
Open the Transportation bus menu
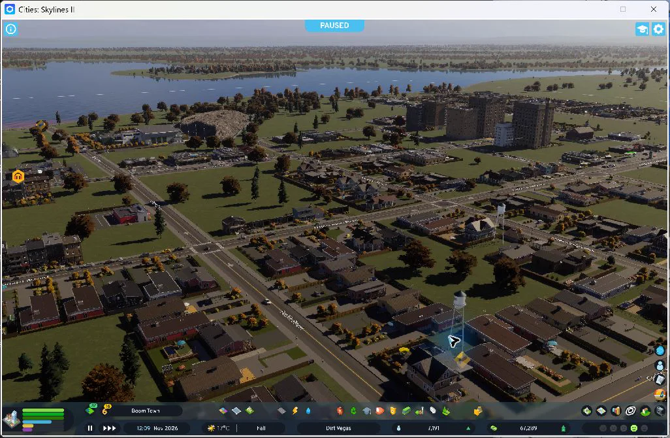coord(406,411)
